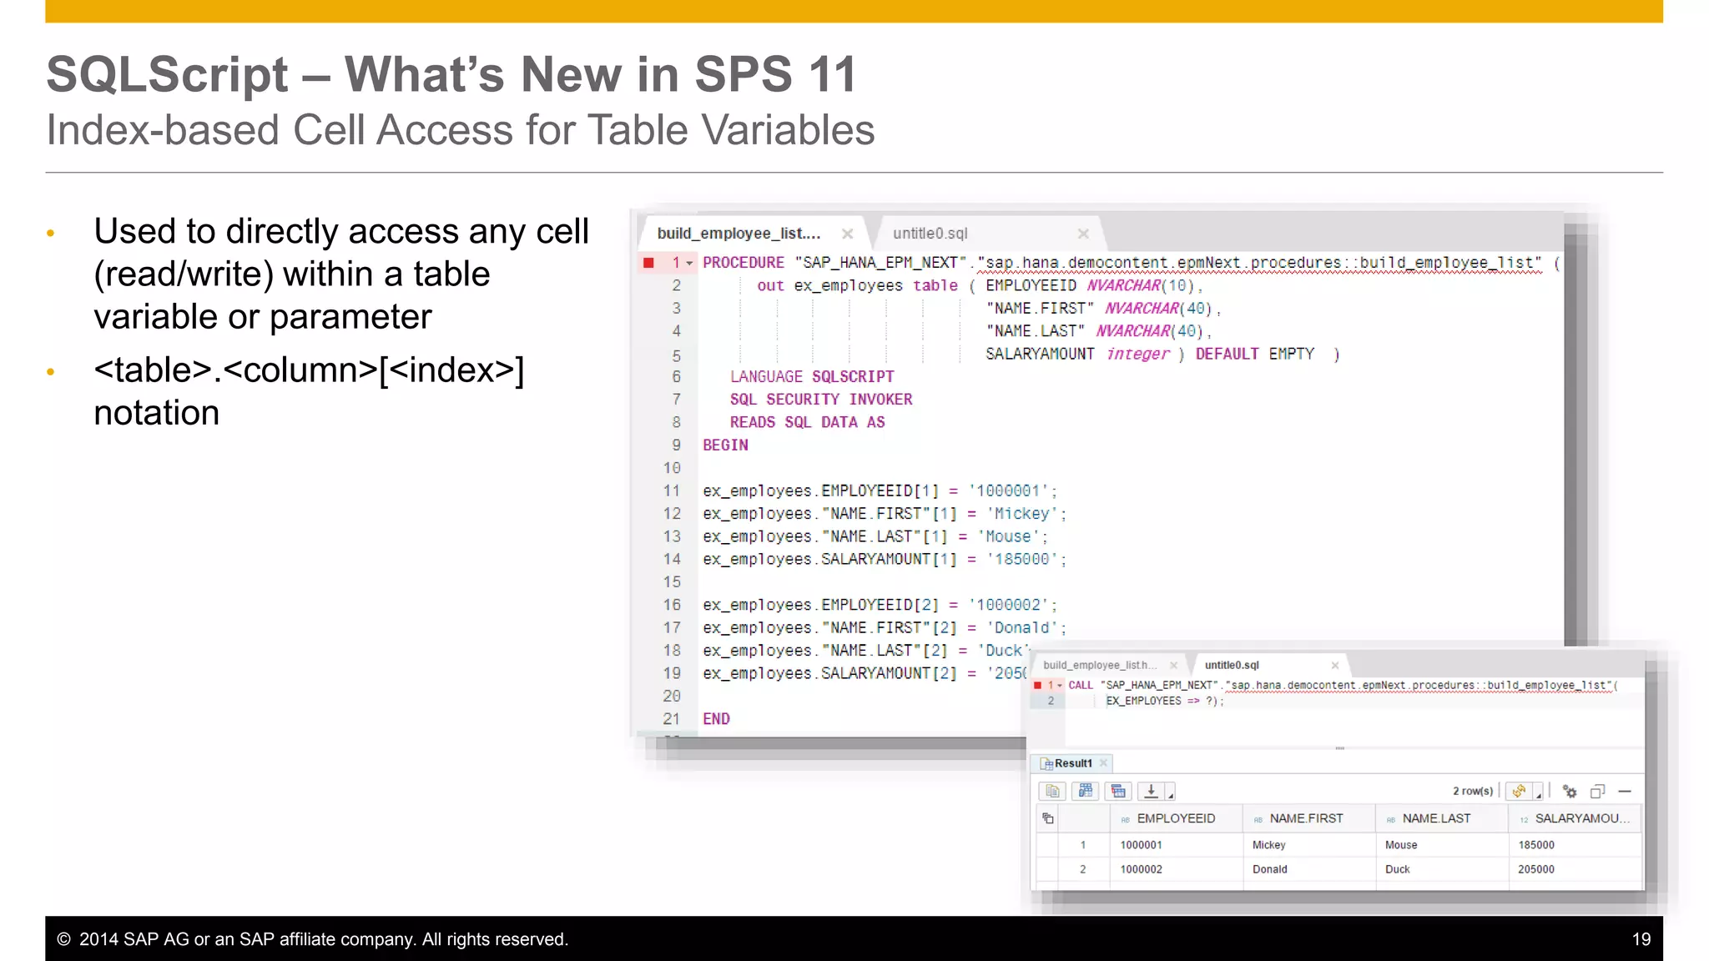Click the END keyword in editor
This screenshot has width=1709, height=961.
pos(716,719)
